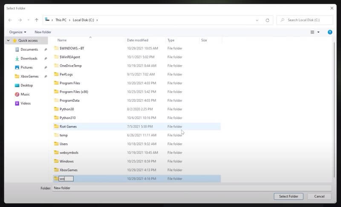Open XboxGames in the sidebar
The width and height of the screenshot is (341, 207).
(29, 76)
